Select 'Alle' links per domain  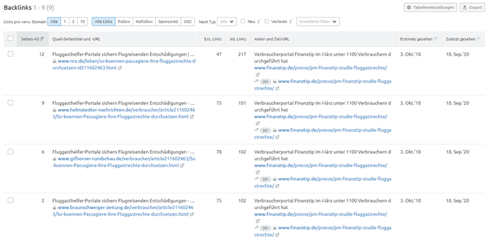[54, 21]
